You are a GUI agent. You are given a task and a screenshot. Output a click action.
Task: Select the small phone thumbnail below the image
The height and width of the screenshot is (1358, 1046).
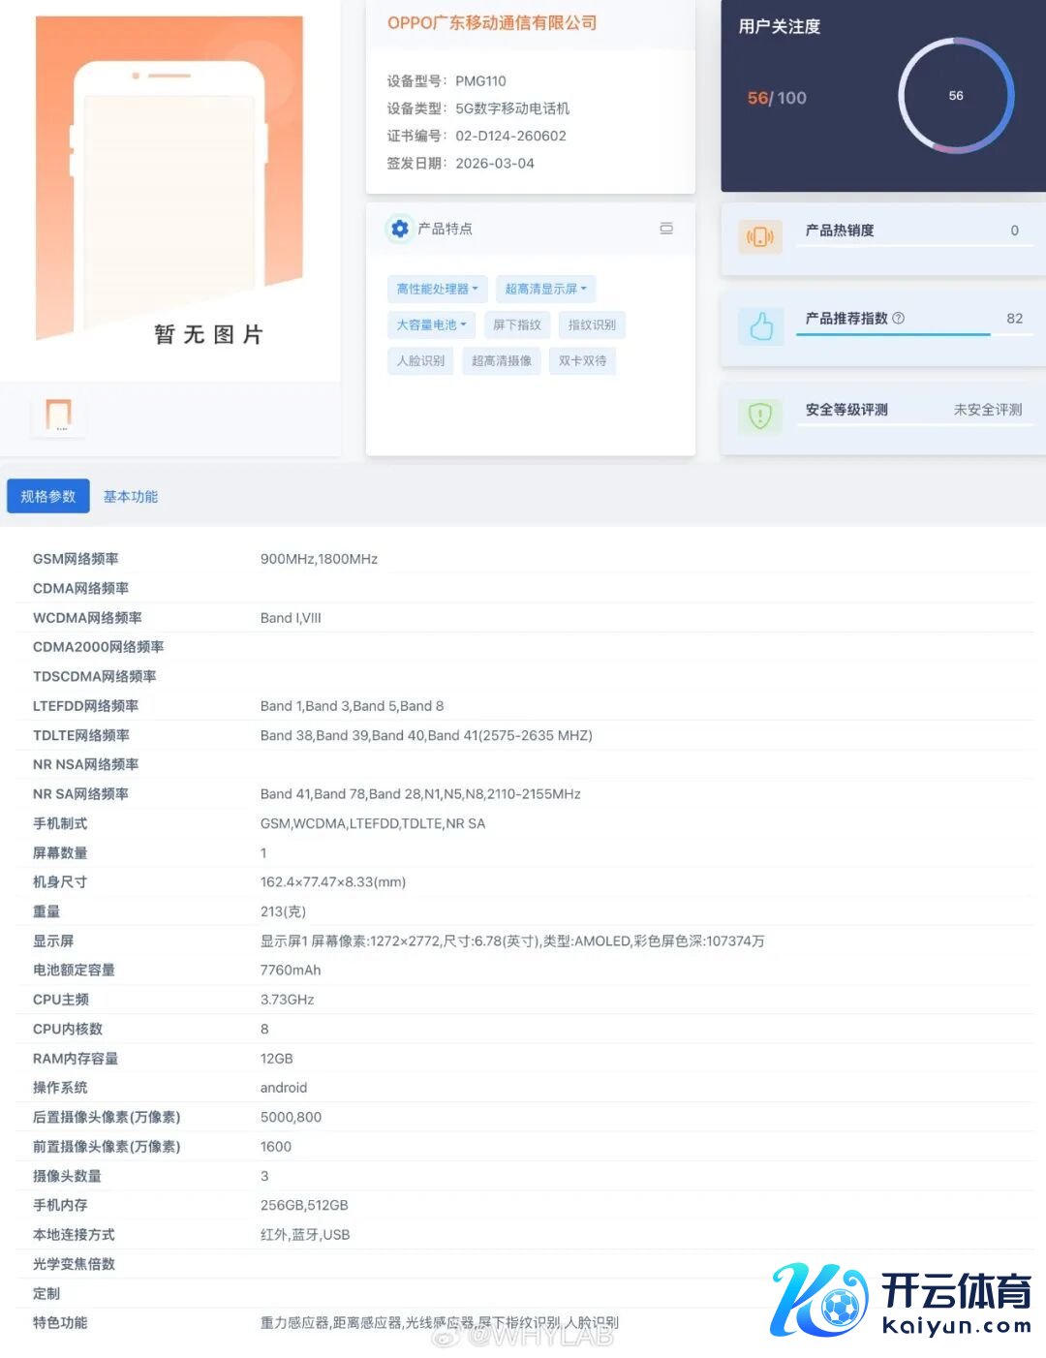coord(59,415)
